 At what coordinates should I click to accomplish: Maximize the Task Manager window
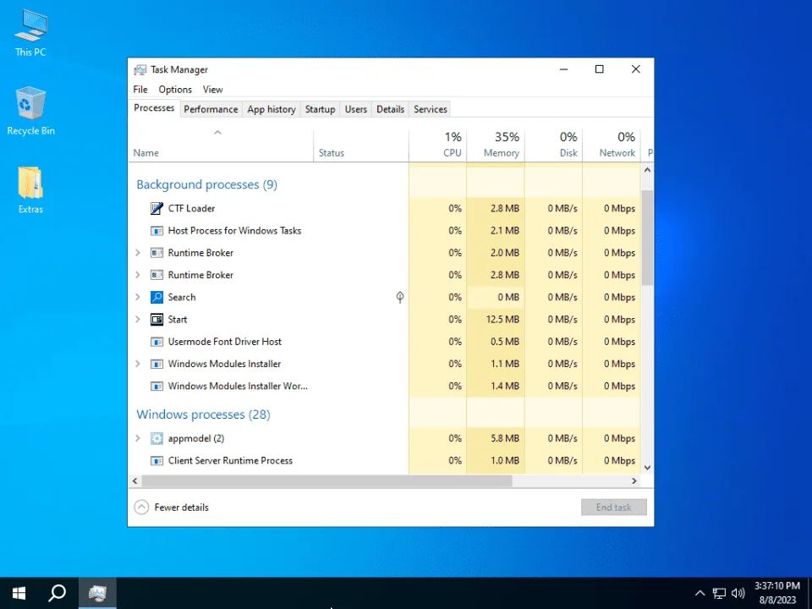click(x=600, y=69)
